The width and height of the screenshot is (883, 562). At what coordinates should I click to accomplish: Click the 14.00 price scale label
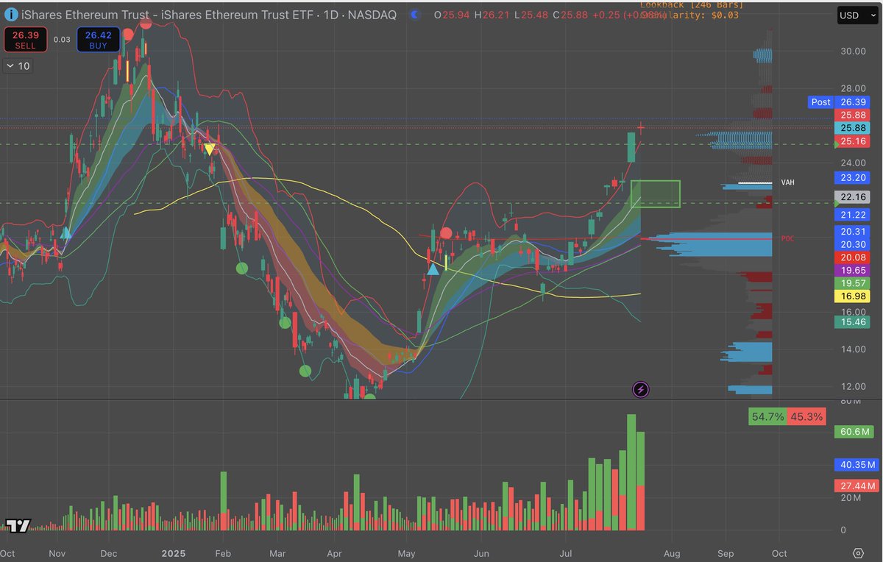click(x=854, y=349)
